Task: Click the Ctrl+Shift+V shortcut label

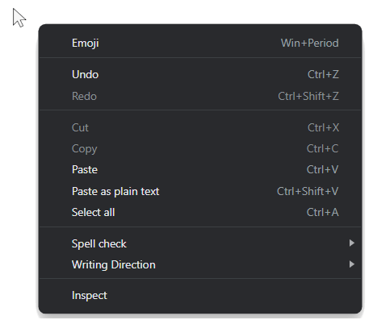Action: [308, 191]
